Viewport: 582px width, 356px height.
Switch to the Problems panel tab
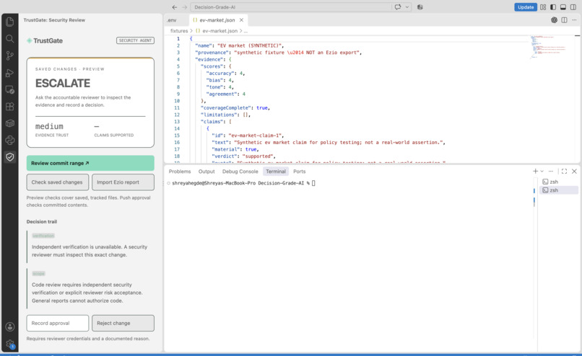(180, 171)
